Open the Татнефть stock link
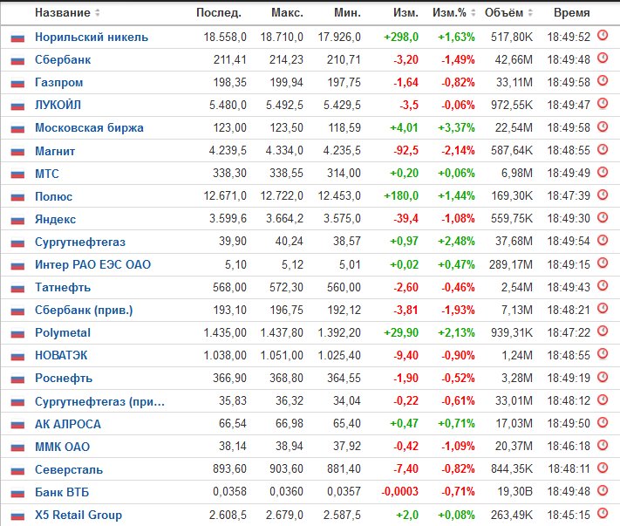Viewport: 620px width, 526px height. tap(63, 288)
